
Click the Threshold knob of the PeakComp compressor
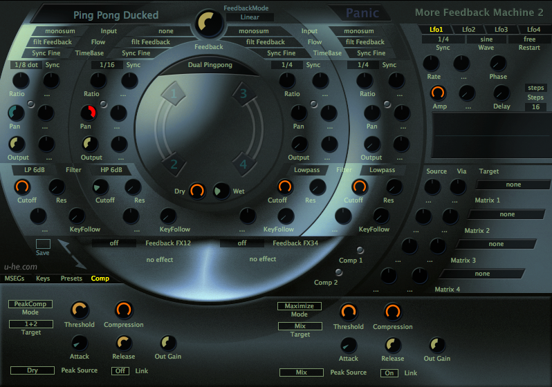click(80, 310)
